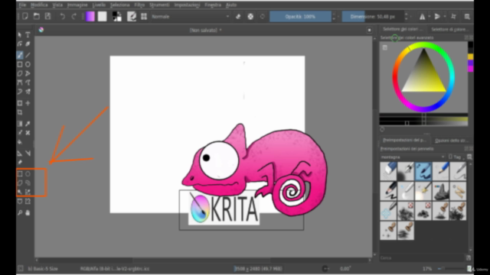This screenshot has height=275, width=490.
Task: Open the Livello menu
Action: [x=99, y=5]
